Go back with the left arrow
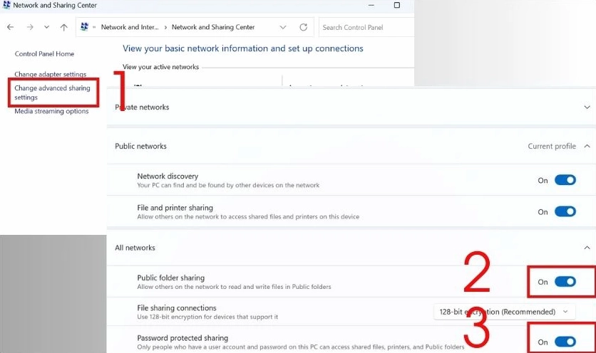 click(x=10, y=27)
